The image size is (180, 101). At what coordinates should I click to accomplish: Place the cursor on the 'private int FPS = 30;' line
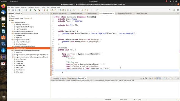coord(68,25)
